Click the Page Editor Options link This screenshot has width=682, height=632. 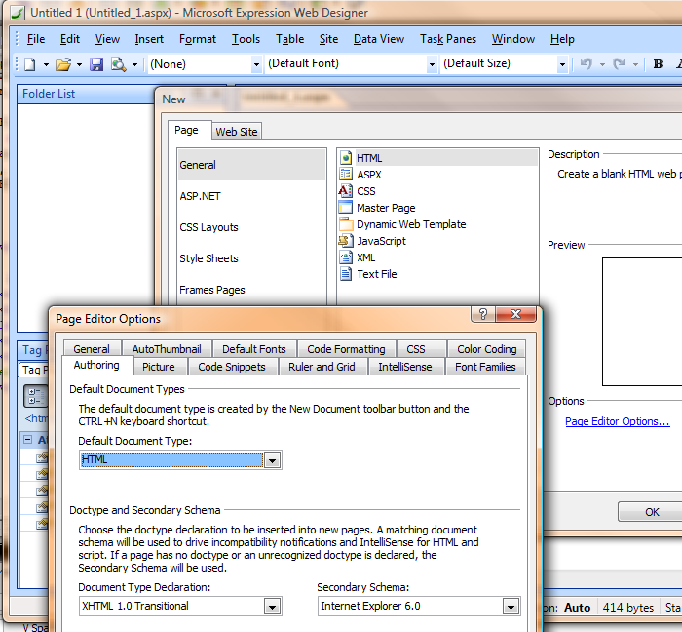click(x=617, y=421)
